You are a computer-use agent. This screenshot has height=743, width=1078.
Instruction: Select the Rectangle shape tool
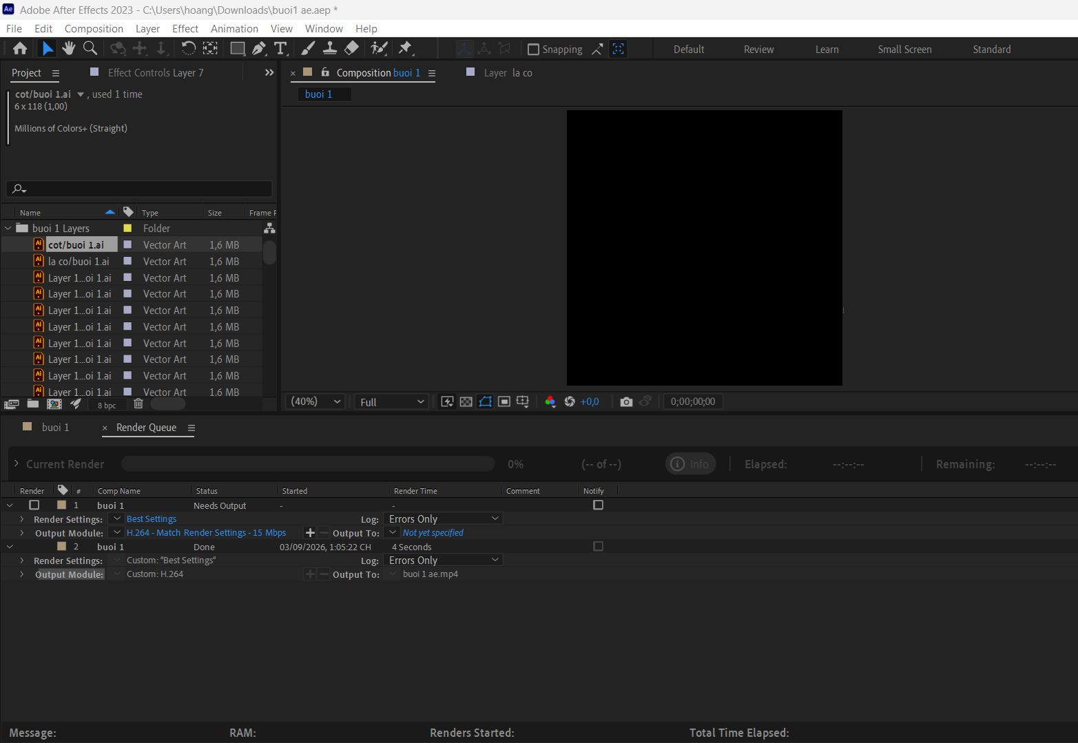coord(237,48)
